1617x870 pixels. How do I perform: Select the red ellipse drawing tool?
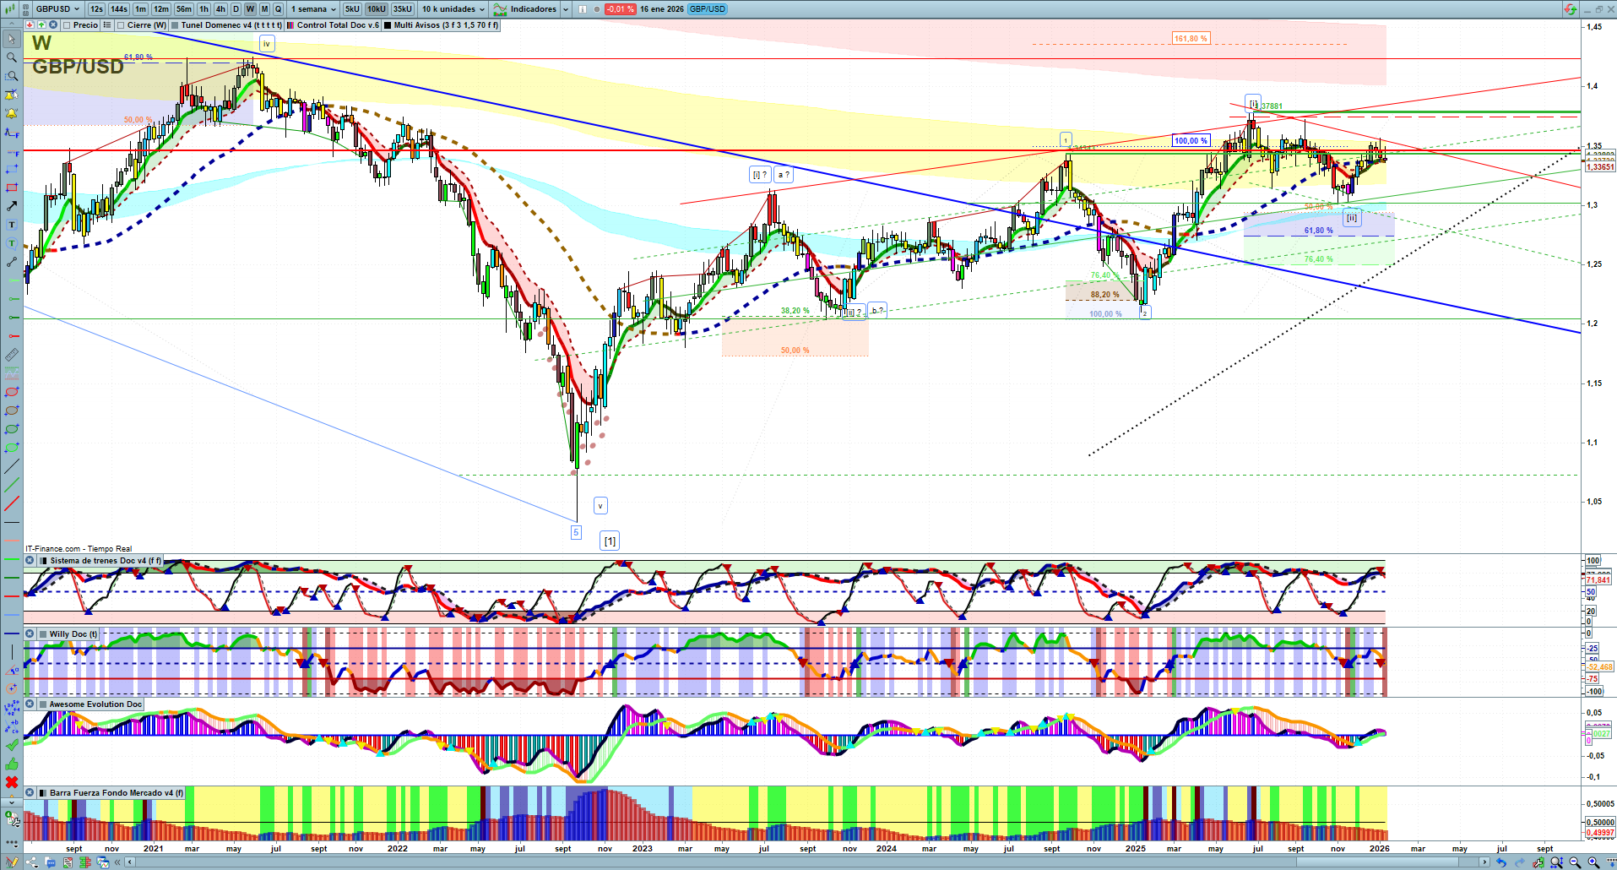tap(12, 392)
